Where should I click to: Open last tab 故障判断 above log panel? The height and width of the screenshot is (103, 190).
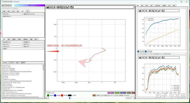click(23, 63)
